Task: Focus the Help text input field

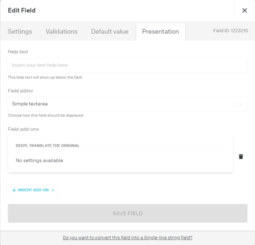Action: [127, 65]
